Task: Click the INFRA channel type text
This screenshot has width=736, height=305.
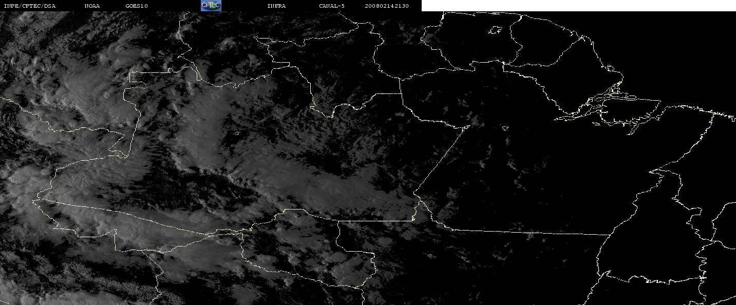Action: [x=276, y=6]
